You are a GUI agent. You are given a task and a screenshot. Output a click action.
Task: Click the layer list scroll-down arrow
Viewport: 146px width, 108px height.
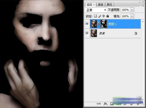coord(142,100)
